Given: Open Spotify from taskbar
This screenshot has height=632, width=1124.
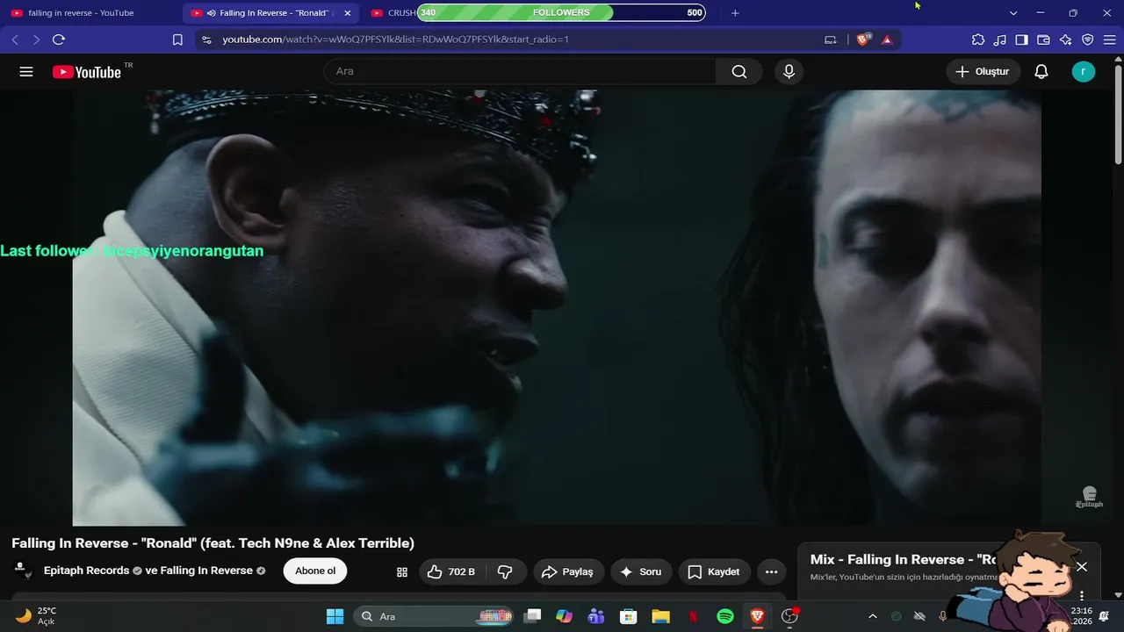Looking at the screenshot, I should click(725, 616).
